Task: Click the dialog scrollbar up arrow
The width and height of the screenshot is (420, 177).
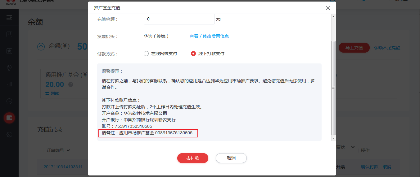Action: 334,16
